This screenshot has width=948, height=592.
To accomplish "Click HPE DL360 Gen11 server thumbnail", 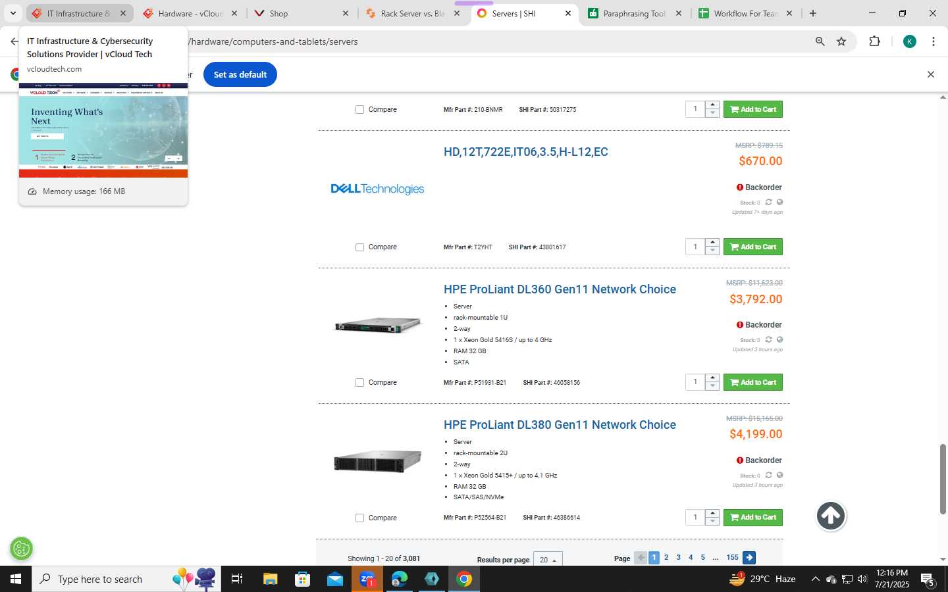I will pyautogui.click(x=378, y=325).
